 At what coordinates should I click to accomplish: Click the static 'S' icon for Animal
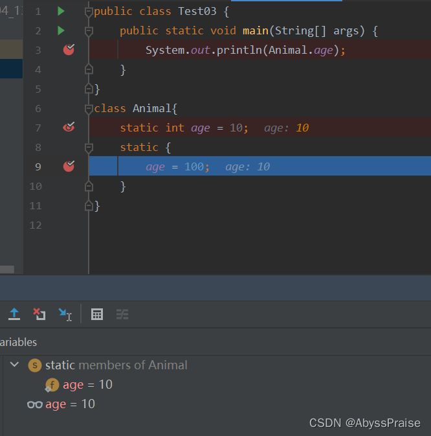(x=35, y=365)
